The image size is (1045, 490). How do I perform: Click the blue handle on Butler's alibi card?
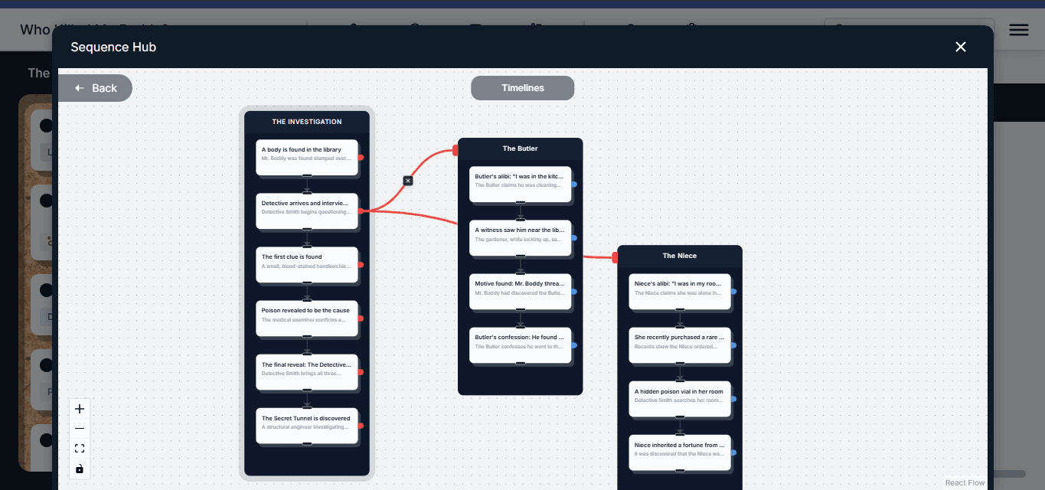pos(574,185)
